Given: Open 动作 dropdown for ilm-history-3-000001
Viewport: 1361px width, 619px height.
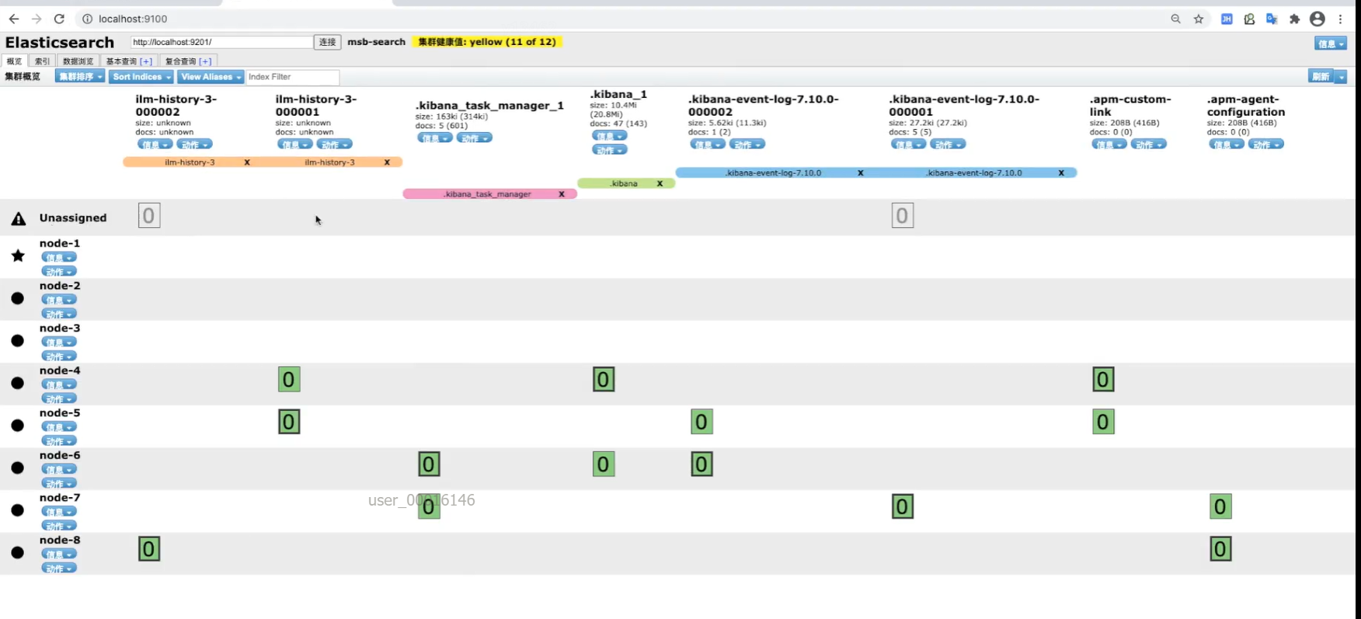Looking at the screenshot, I should 334,144.
